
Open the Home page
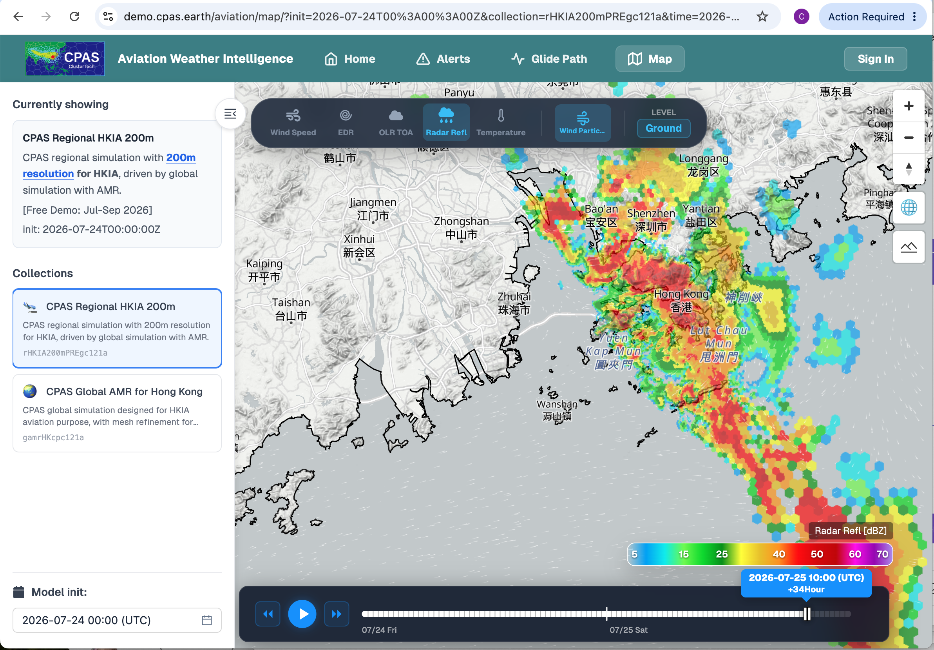[350, 59]
